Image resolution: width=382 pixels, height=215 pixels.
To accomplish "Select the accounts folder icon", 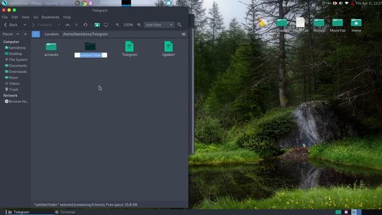I will [51, 47].
